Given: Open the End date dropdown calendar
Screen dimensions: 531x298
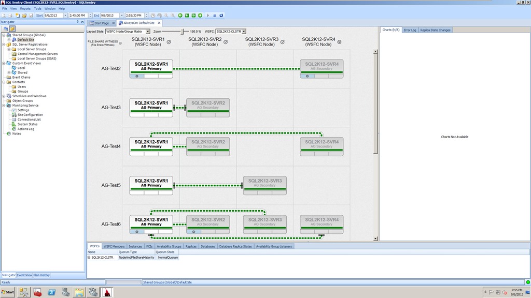Looking at the screenshot, I should point(121,16).
